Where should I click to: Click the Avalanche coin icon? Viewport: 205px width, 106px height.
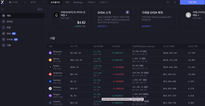click(50, 74)
